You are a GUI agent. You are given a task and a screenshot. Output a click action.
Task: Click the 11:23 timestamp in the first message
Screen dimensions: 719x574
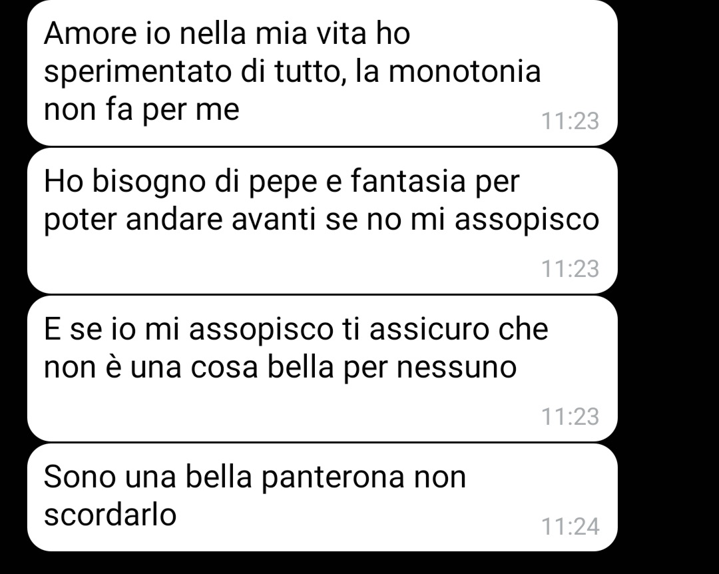click(x=570, y=121)
